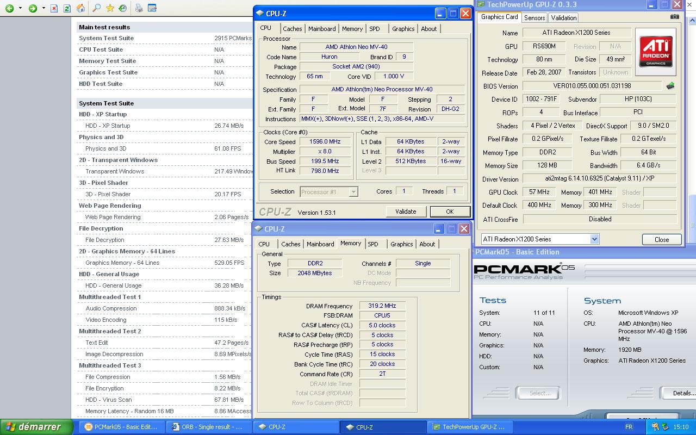Click the PCMark05 Tests System 11 of 11 value

[x=544, y=313]
